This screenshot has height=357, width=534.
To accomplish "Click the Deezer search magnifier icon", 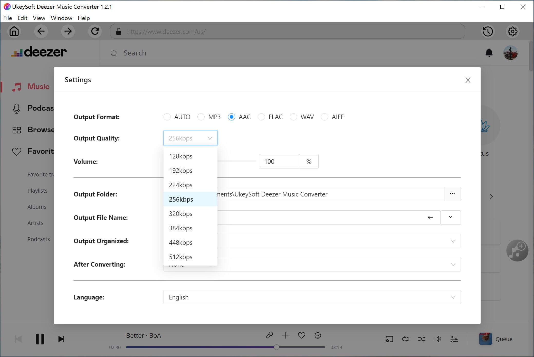I will [114, 53].
